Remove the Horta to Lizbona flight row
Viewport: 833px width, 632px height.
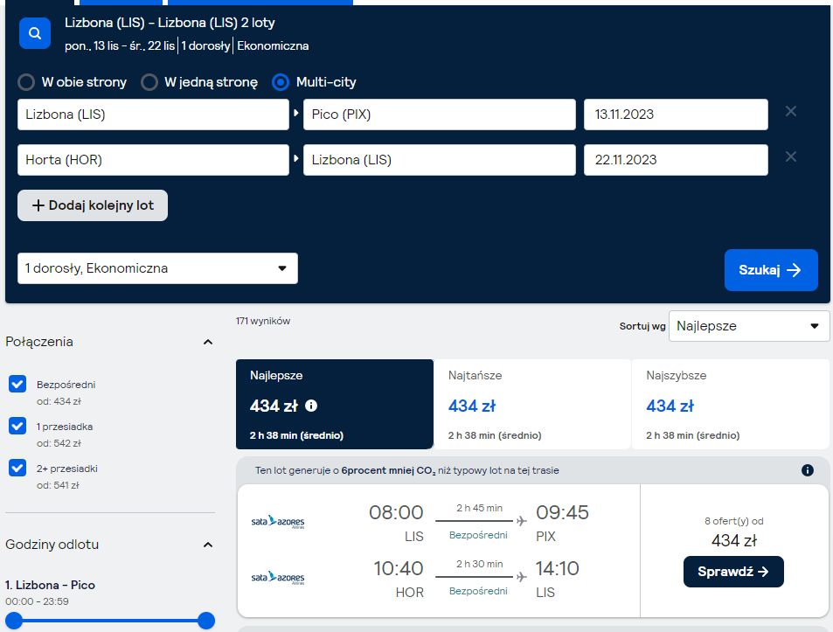790,156
